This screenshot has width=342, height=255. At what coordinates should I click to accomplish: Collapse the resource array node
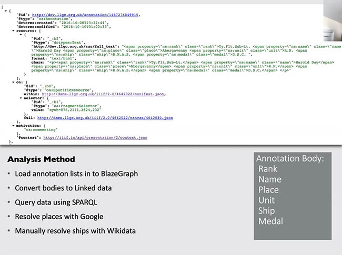(13, 30)
